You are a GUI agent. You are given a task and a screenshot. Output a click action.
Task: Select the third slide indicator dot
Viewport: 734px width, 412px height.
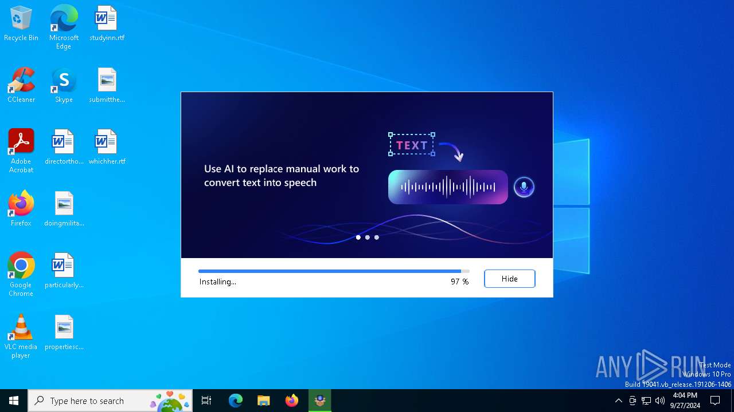point(377,237)
